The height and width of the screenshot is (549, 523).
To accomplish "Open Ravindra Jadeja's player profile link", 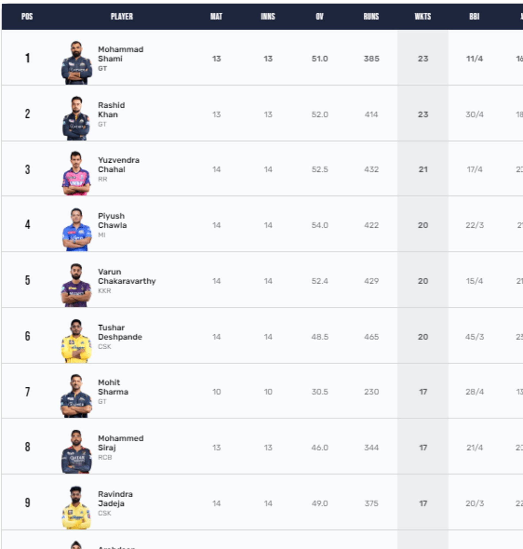I will (115, 499).
